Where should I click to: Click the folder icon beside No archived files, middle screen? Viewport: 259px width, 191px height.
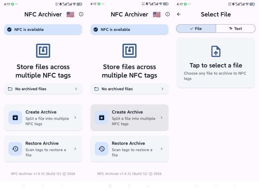97,89
